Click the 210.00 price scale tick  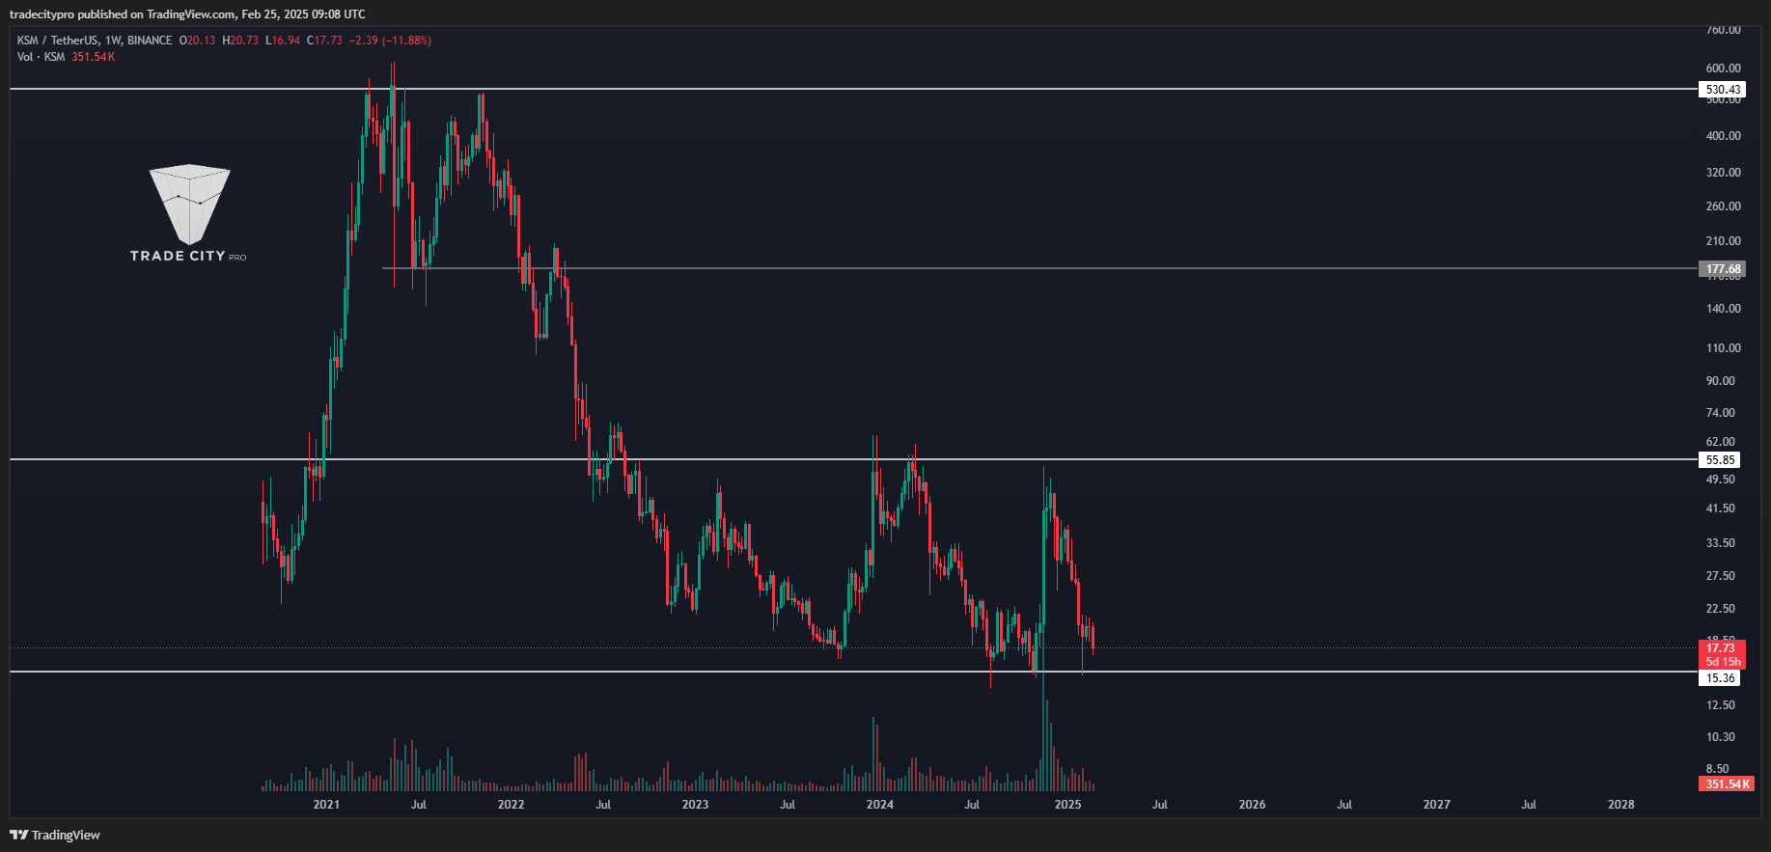1723,241
